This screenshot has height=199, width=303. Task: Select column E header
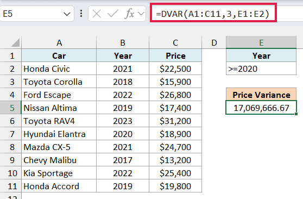[x=261, y=42]
